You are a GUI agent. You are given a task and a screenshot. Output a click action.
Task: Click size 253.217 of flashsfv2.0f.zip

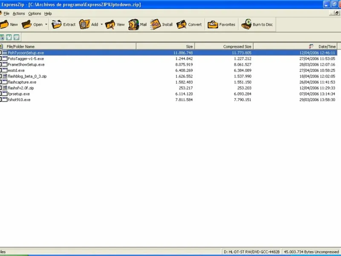point(186,88)
